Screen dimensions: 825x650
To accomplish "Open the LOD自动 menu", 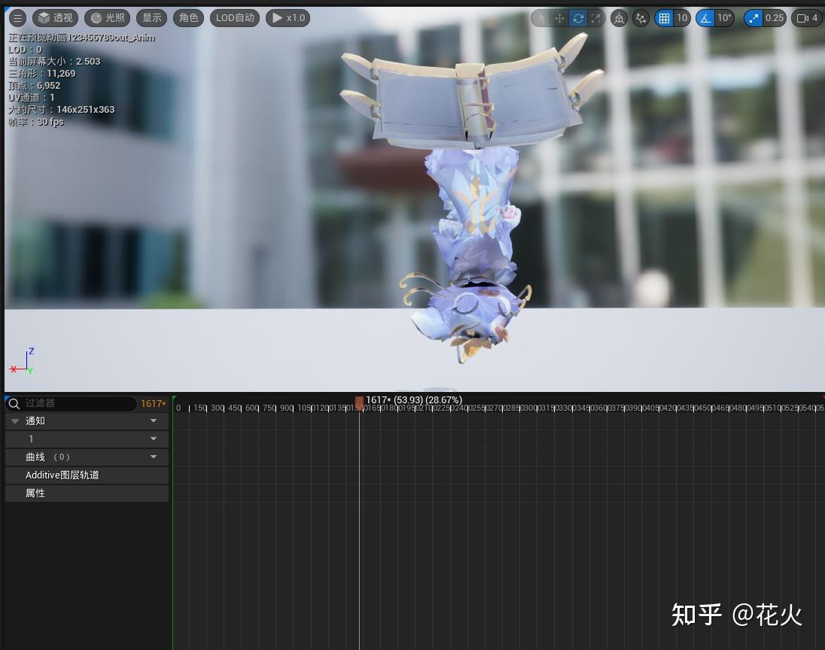I will click(235, 18).
